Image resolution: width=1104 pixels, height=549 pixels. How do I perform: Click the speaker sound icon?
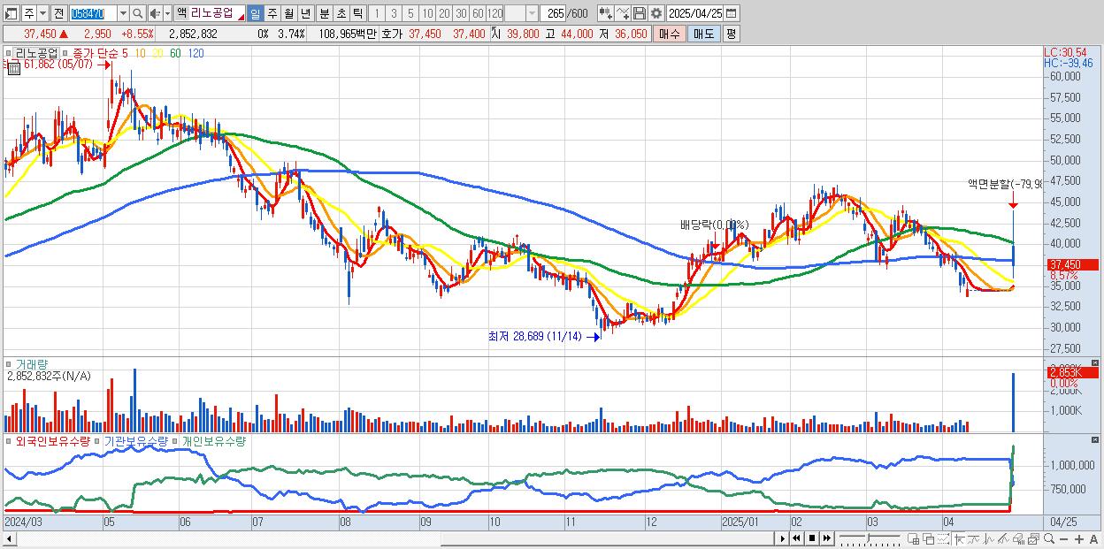coord(156,13)
